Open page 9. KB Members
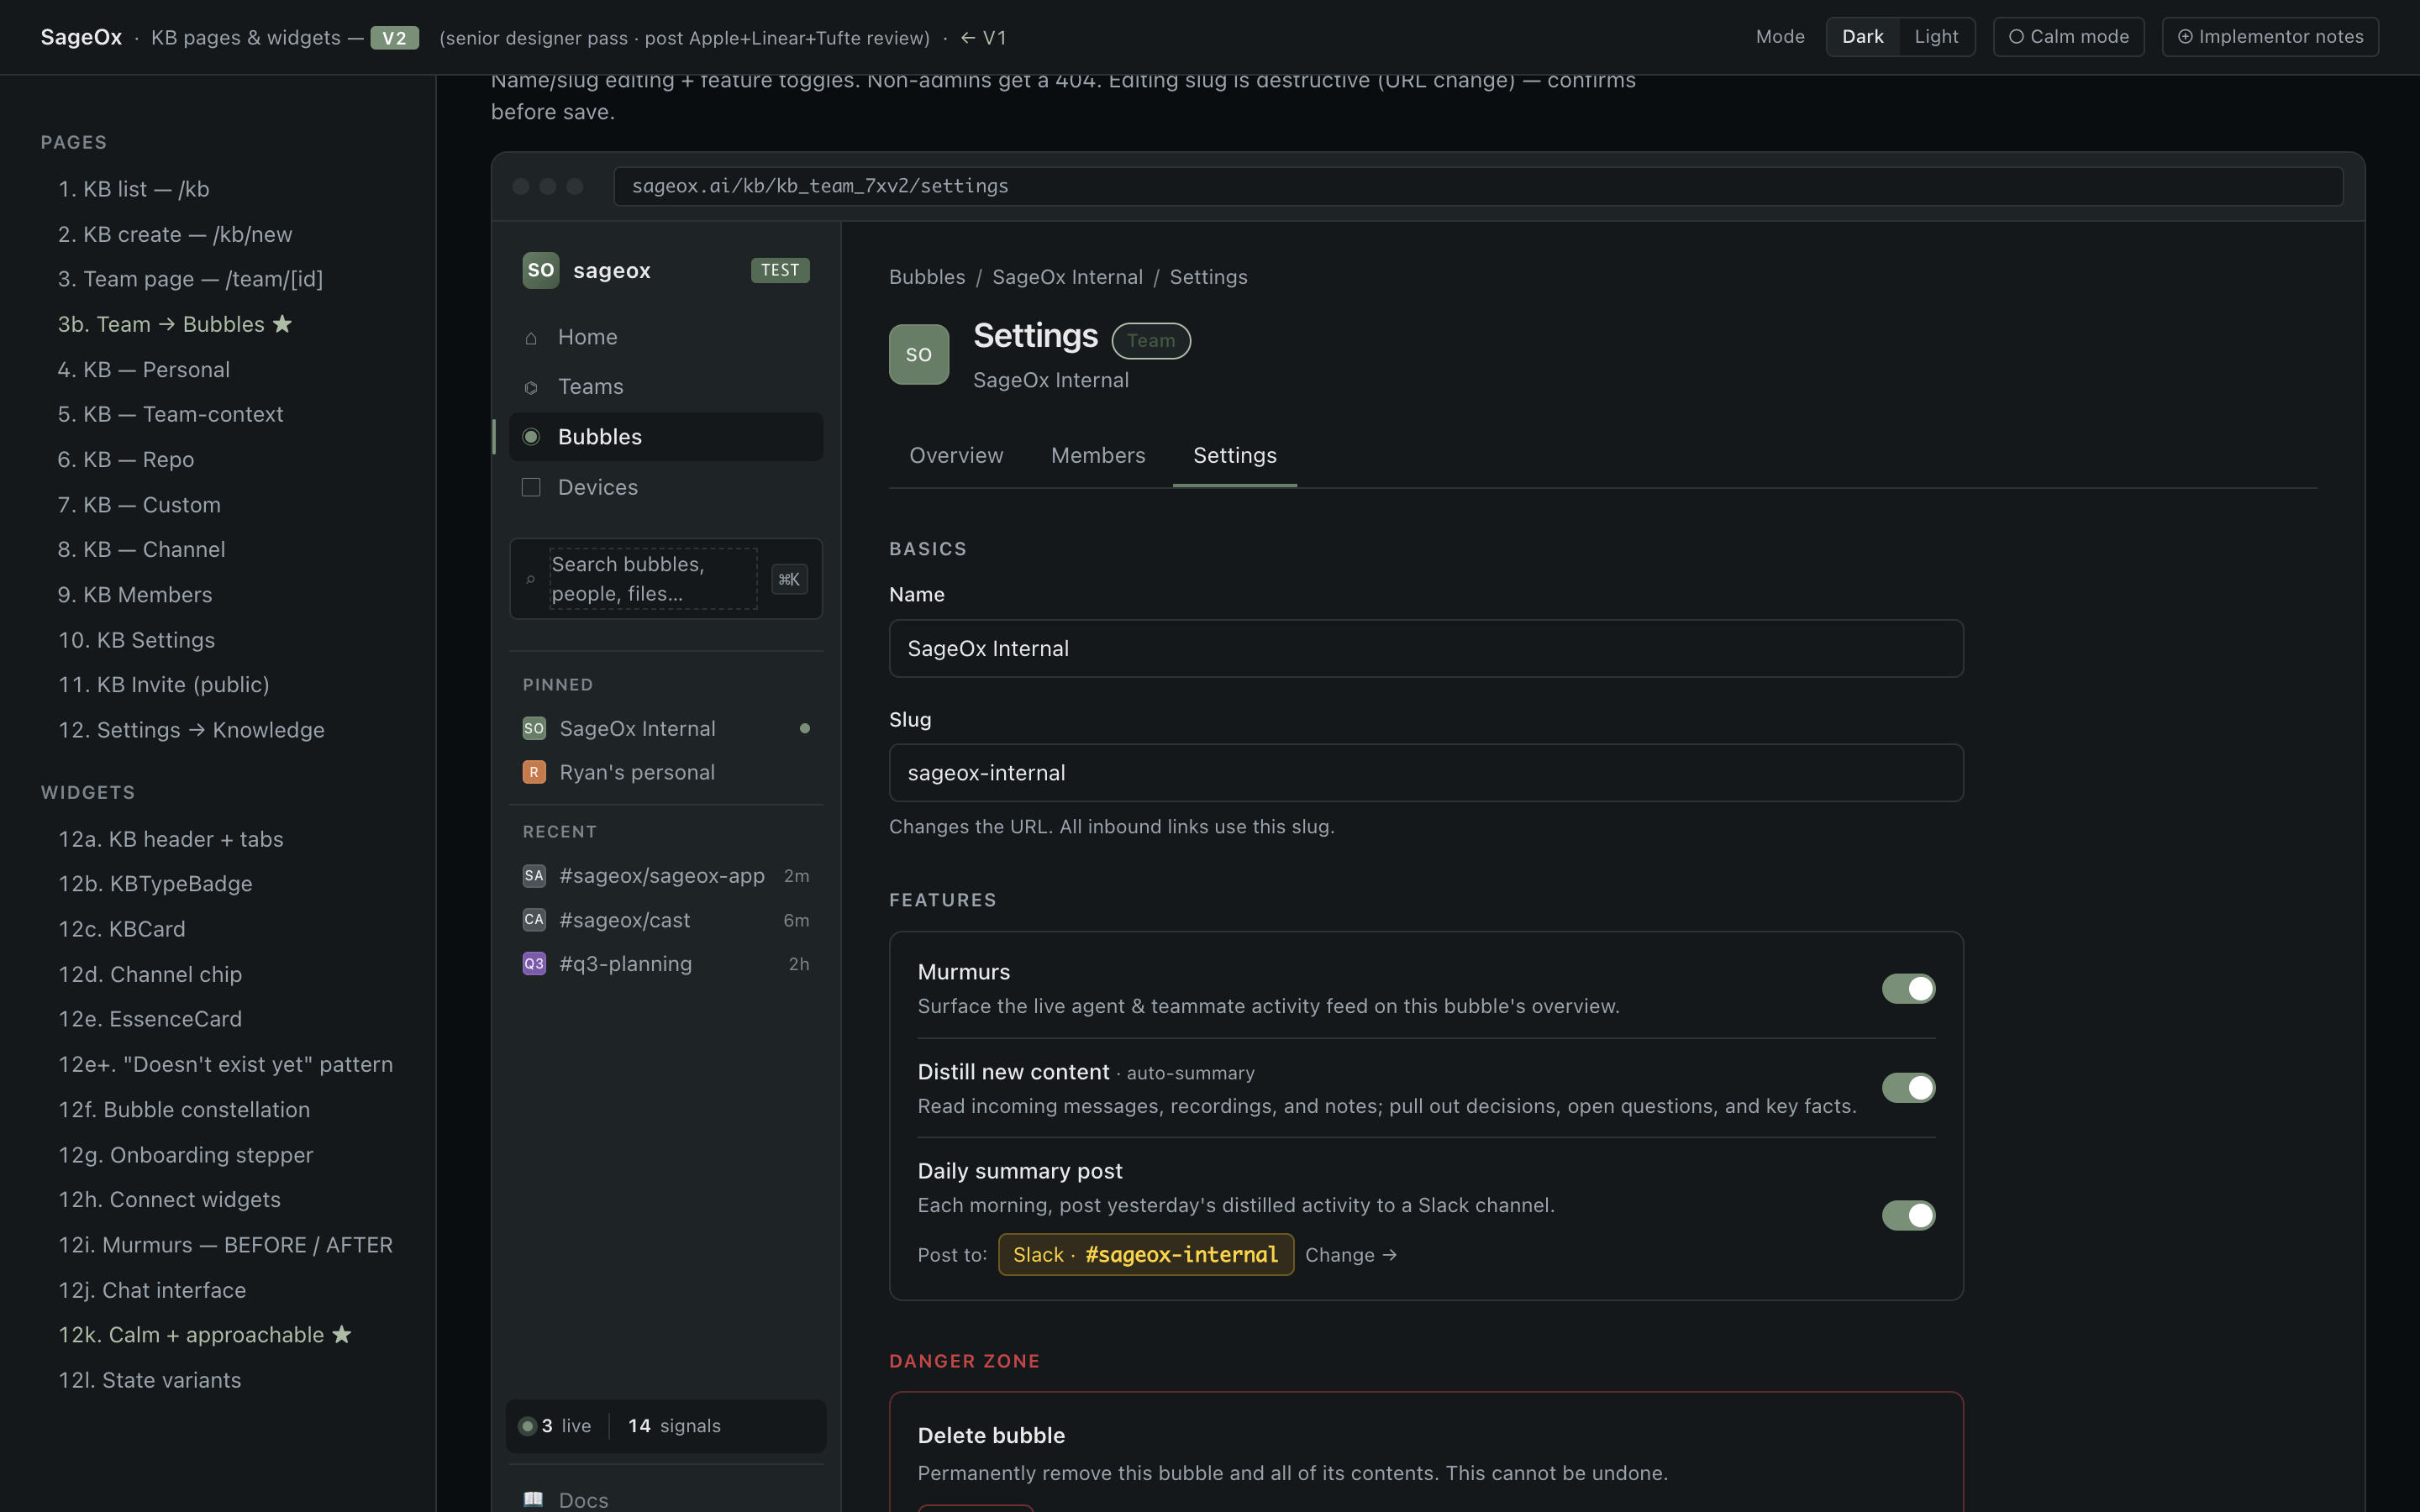The width and height of the screenshot is (2420, 1512). 135,595
